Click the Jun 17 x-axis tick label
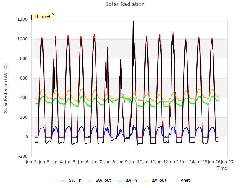This screenshot has height=188, width=251. tap(227, 162)
